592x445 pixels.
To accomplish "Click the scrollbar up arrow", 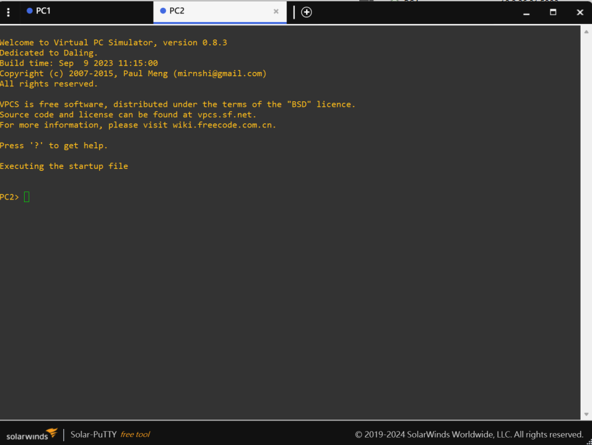I will pyautogui.click(x=587, y=32).
